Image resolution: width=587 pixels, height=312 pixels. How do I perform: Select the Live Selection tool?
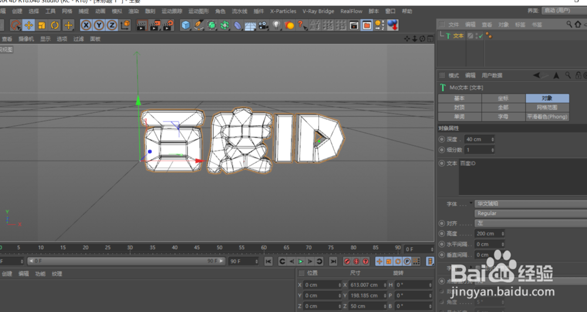(x=15, y=25)
